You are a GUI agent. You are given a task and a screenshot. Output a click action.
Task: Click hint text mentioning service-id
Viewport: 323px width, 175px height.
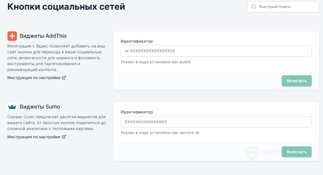(160, 133)
